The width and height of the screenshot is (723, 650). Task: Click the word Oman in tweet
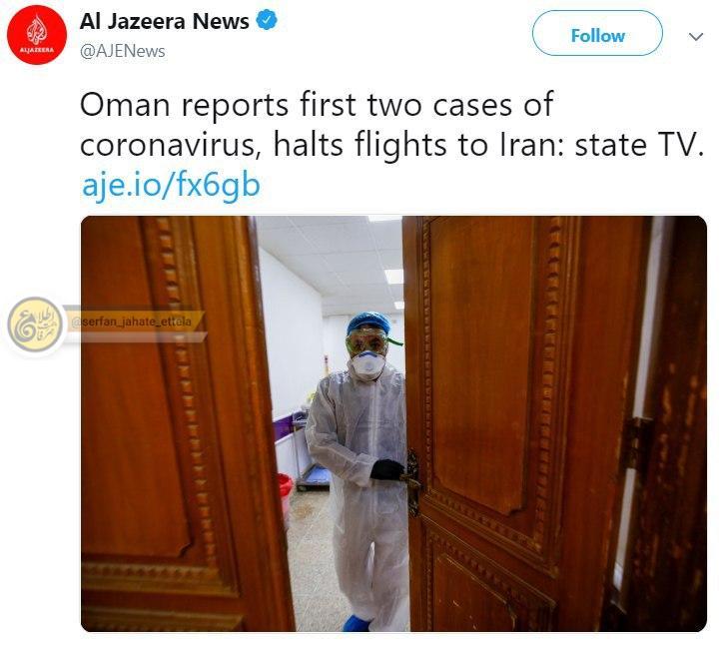[125, 105]
